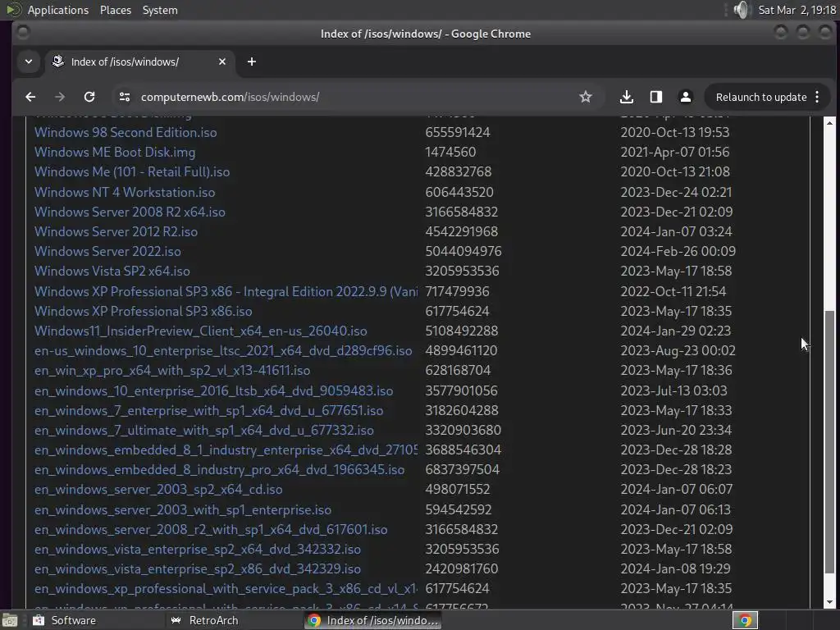Click the Chrome icon in bottom-right panel
The width and height of the screenshot is (840, 630).
(745, 620)
